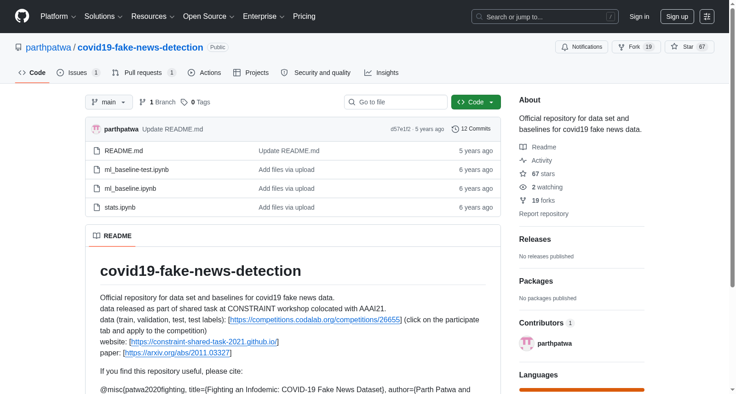Expand the Enterprise menu

(x=264, y=17)
